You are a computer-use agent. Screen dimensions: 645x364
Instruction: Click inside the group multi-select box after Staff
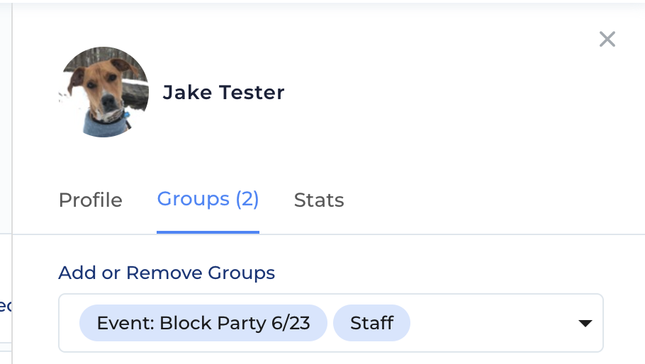pos(493,323)
